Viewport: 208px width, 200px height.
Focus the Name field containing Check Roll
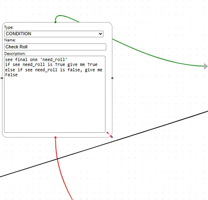pos(55,47)
